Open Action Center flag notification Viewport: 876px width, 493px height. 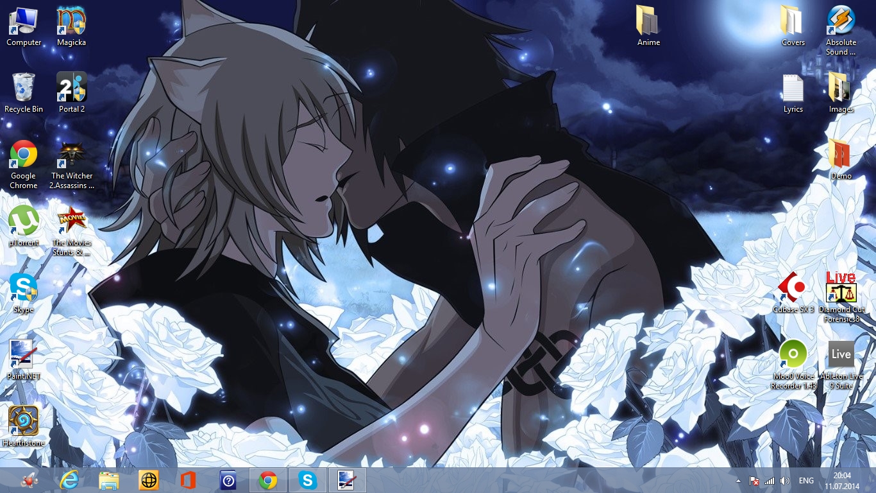click(x=754, y=481)
